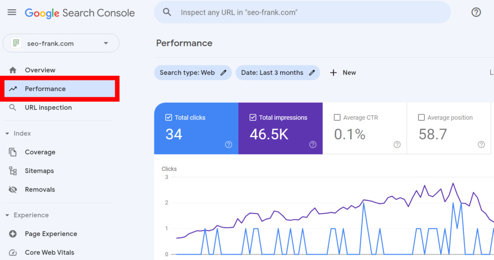Screen dimensions: 494x260
Task: Open help tooltip on Average position card
Action: 481,144
